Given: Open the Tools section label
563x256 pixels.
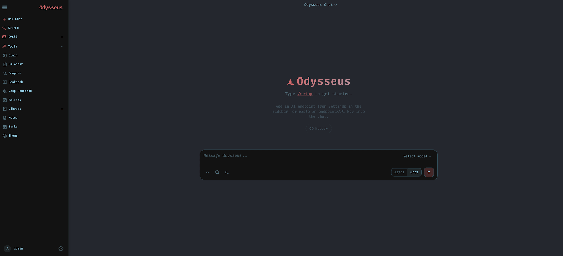Looking at the screenshot, I should tap(12, 46).
